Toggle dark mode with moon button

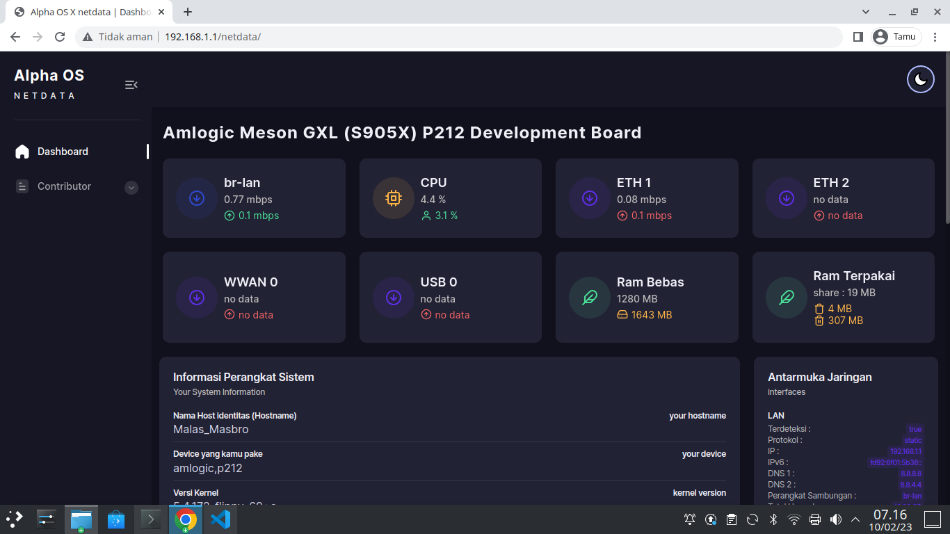tap(920, 79)
